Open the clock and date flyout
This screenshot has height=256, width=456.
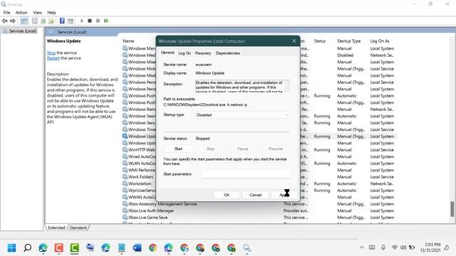(430, 247)
